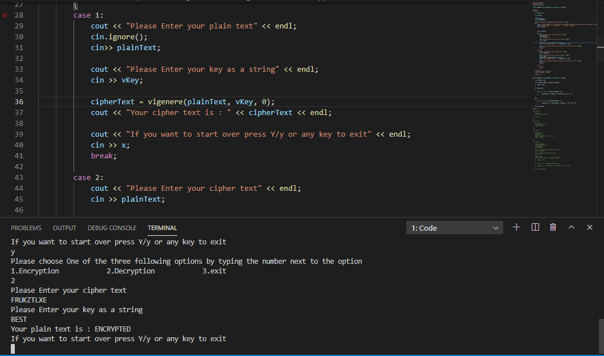The width and height of the screenshot is (604, 356).
Task: Select the TERMINAL tab
Action: (162, 228)
